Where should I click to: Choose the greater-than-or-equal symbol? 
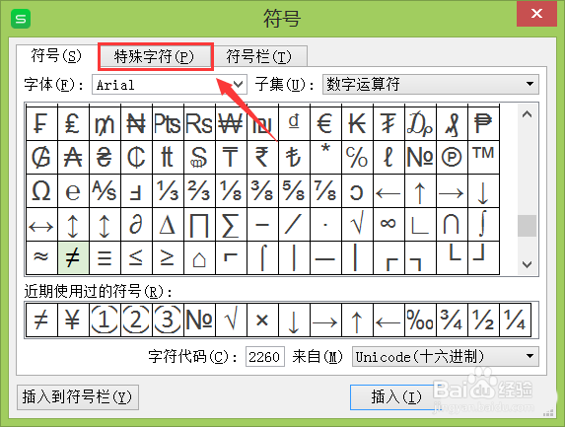click(168, 257)
